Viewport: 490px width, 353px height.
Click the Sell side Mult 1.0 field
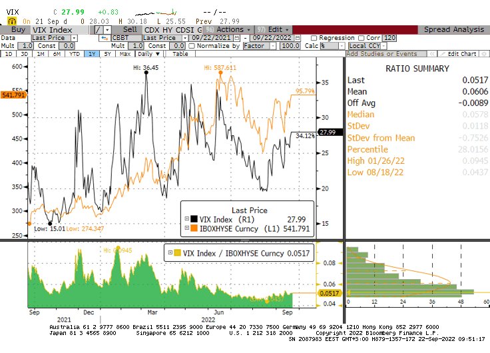coord(136,46)
